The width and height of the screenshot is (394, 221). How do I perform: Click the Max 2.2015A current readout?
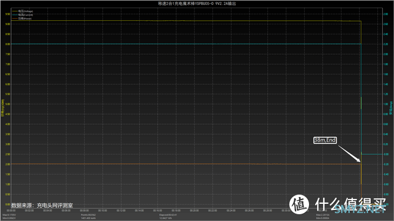click(x=323, y=215)
